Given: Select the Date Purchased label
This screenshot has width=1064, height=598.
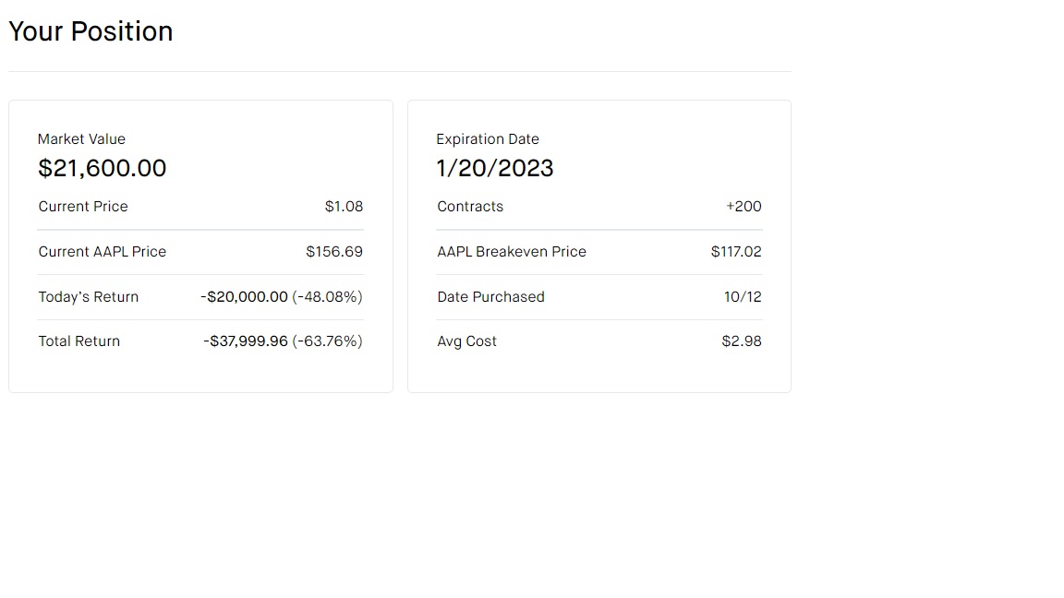Looking at the screenshot, I should coord(490,297).
